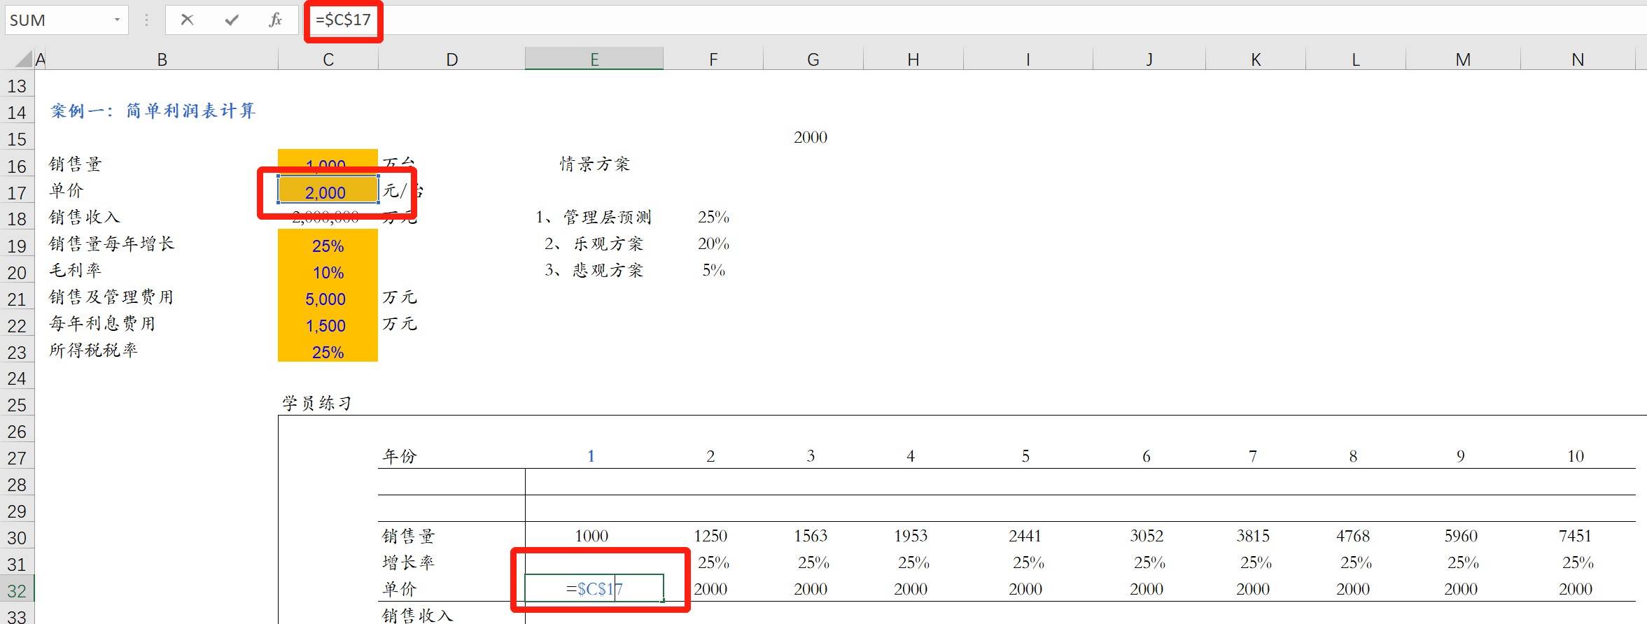Viewport: 1647px width, 624px height.
Task: Select row 32 header
Action: click(x=17, y=591)
